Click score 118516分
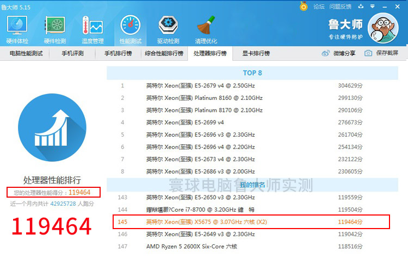Screen dimensions: 408x272 (x=350, y=246)
